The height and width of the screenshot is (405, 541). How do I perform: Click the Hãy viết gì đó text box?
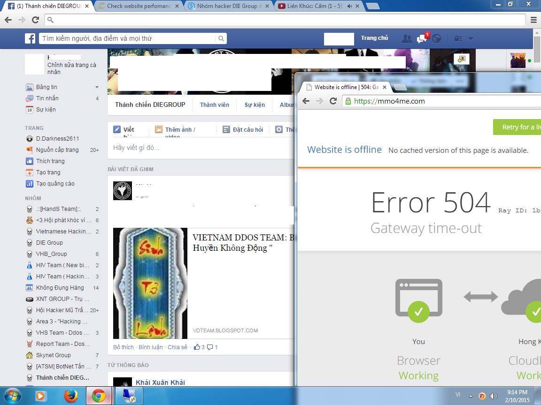[x=202, y=148]
